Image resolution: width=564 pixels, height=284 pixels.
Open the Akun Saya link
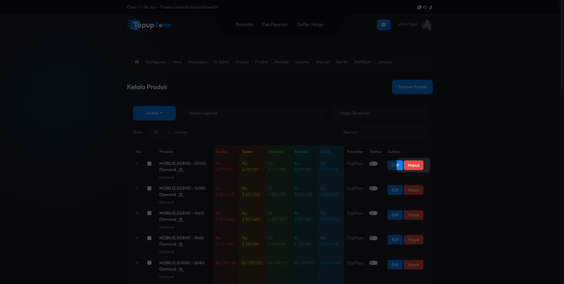point(408,24)
